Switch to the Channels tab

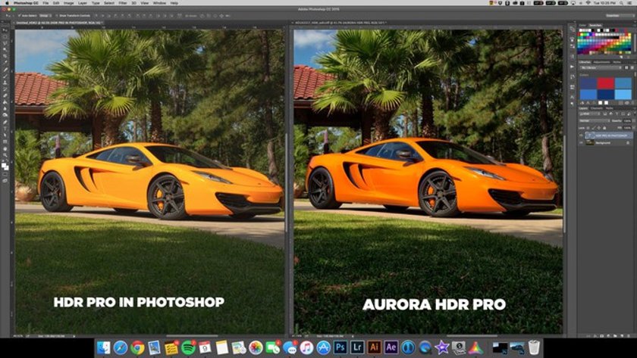596,108
